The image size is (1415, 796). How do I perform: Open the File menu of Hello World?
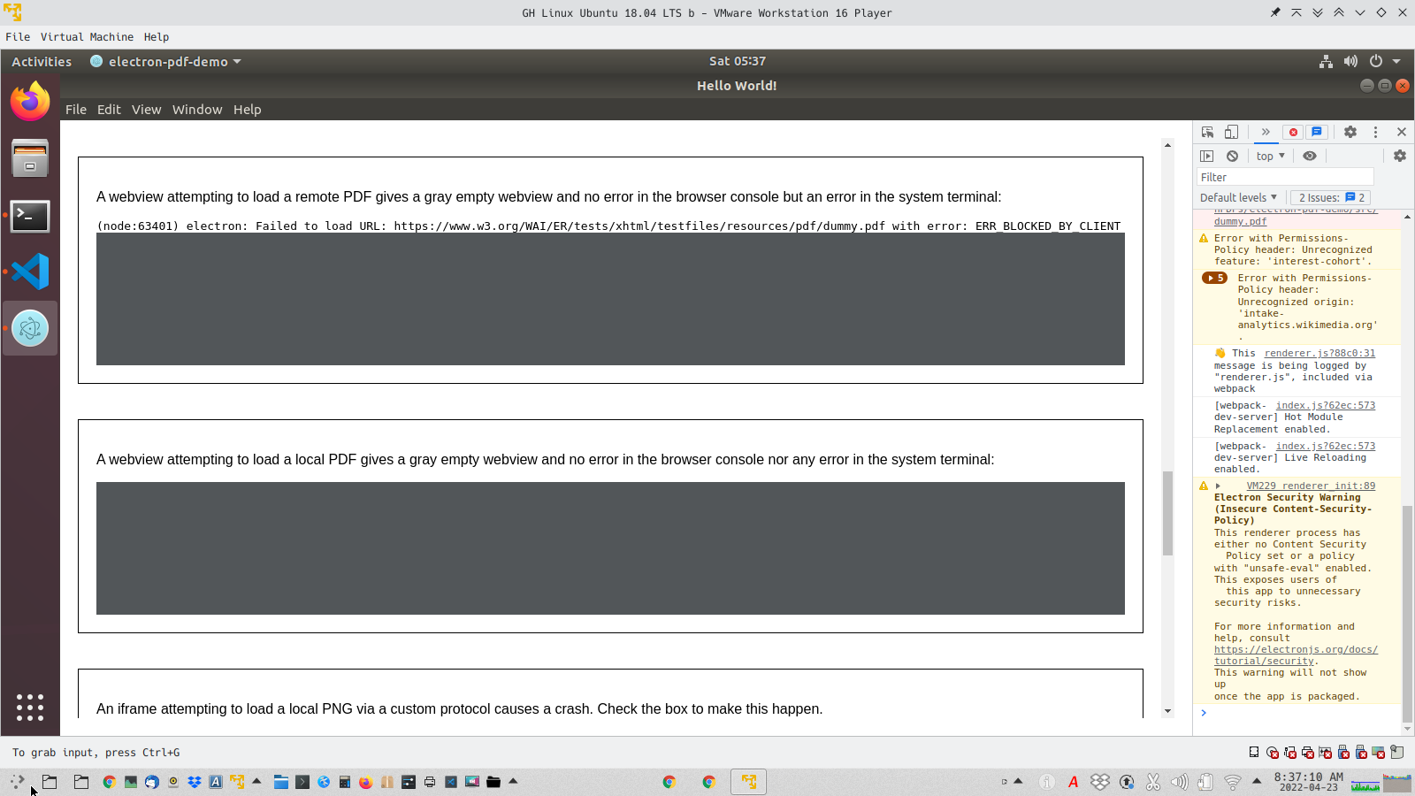pyautogui.click(x=75, y=109)
